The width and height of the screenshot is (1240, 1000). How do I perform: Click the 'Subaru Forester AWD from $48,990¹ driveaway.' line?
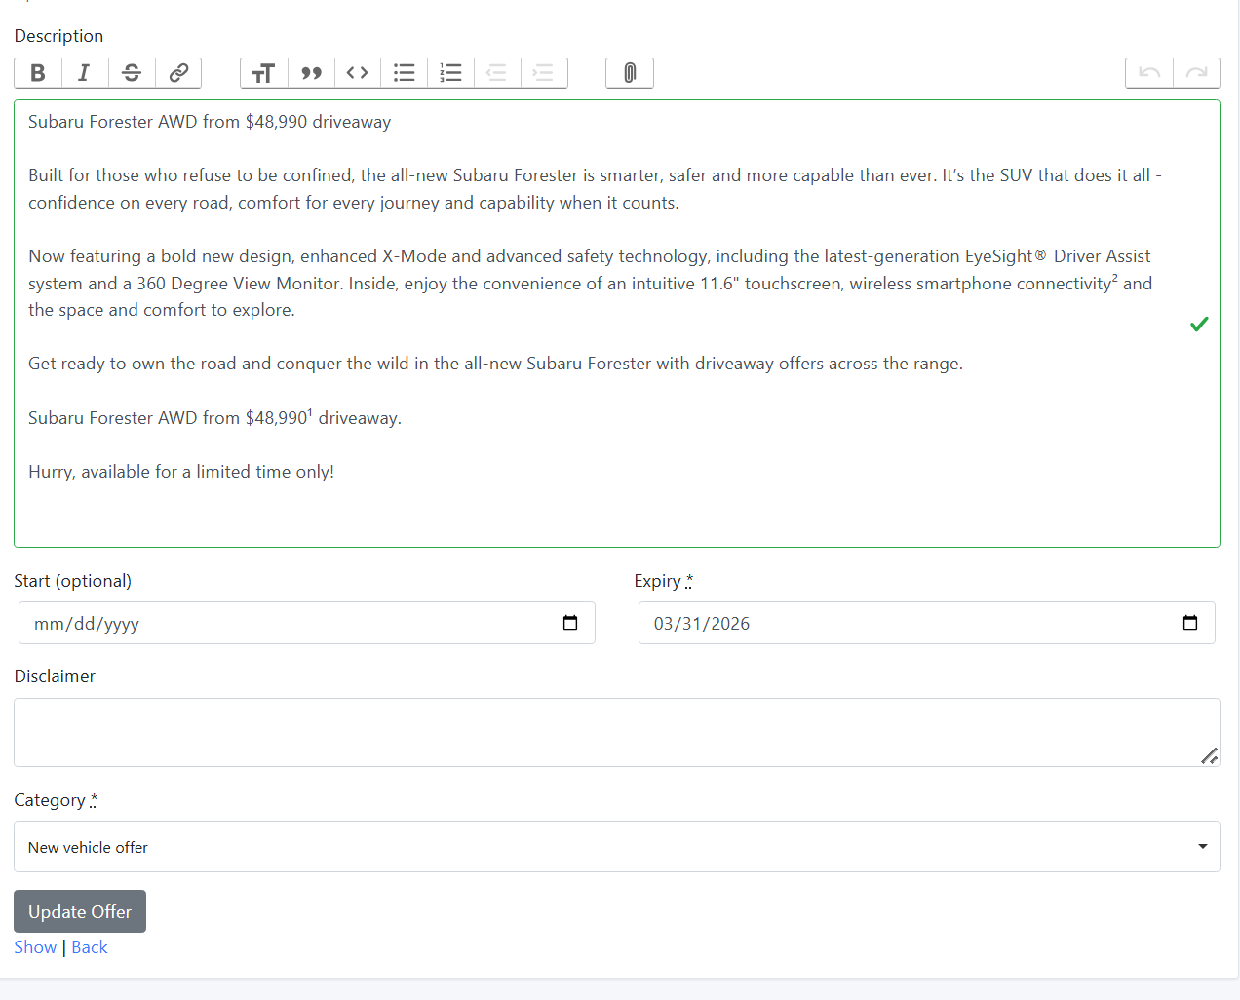214,418
